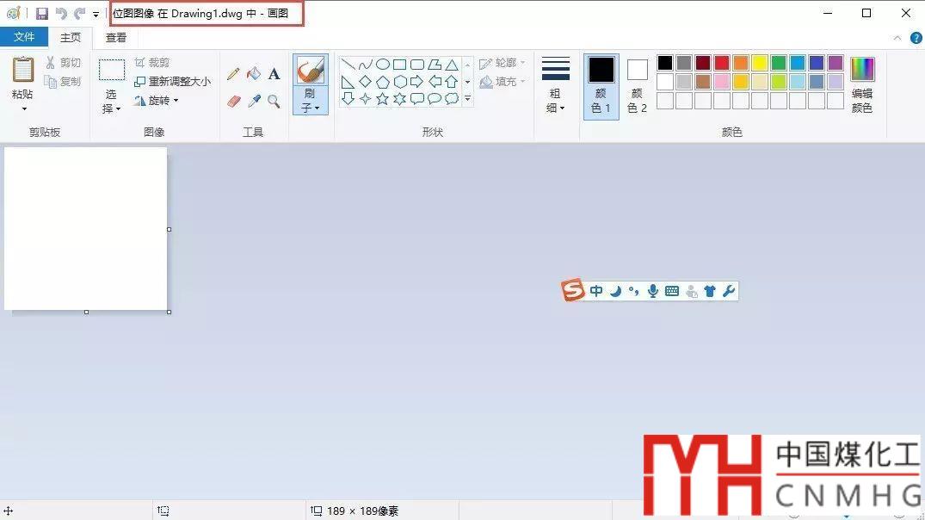This screenshot has width=925, height=520.
Task: Choose the left arrow shape
Action: pyautogui.click(x=435, y=82)
